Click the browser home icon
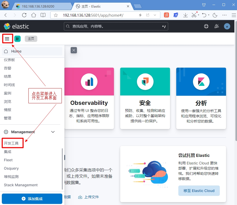Image resolution: width=237 pixels, height=205 pixels. click(34, 15)
